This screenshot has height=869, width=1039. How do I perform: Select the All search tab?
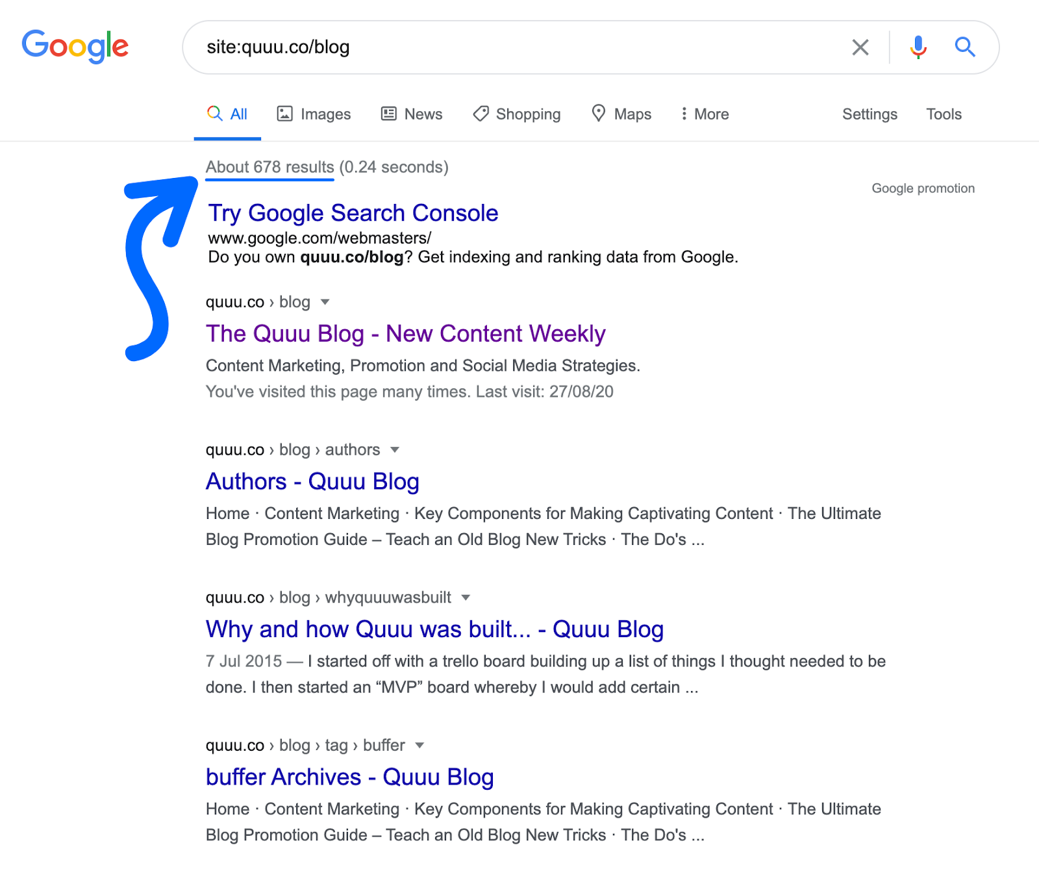(227, 114)
